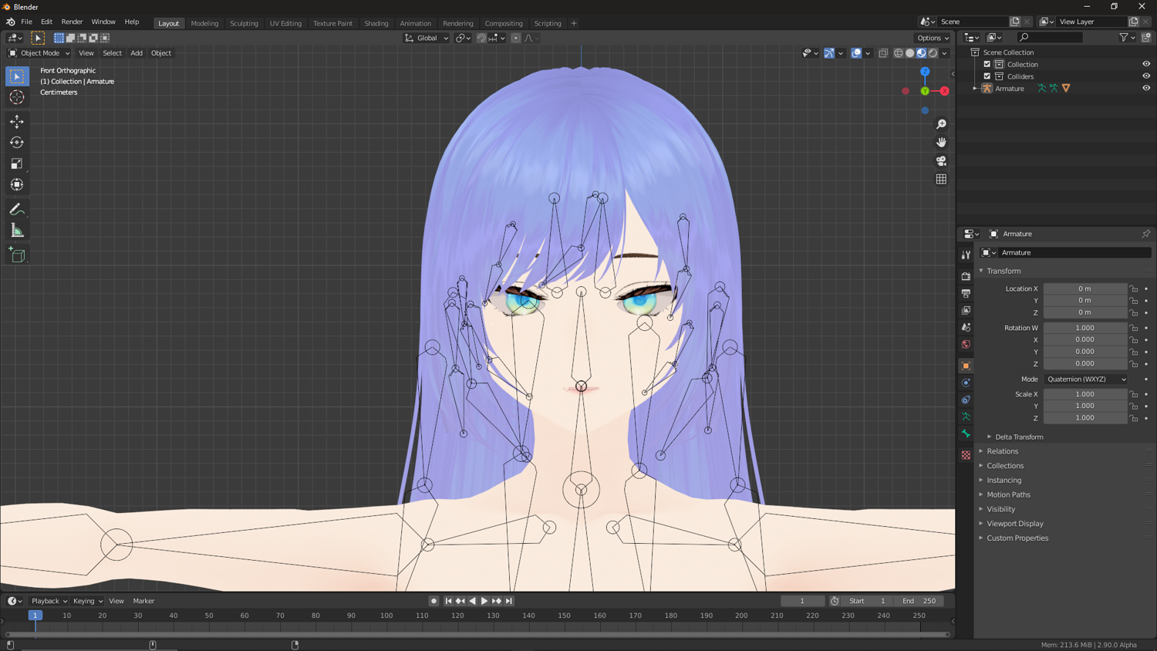Switch to wireframe viewport shading
Viewport: 1157px width, 651px height.
click(x=899, y=53)
